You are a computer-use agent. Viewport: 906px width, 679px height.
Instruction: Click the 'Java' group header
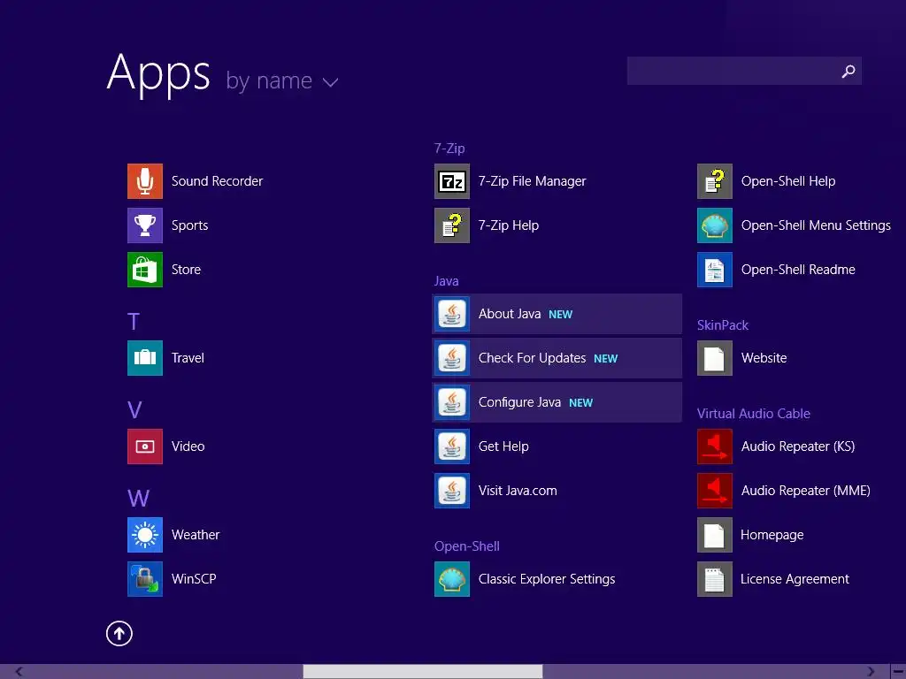[x=446, y=281]
